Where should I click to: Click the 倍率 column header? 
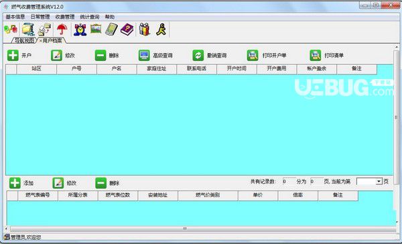coord(298,196)
